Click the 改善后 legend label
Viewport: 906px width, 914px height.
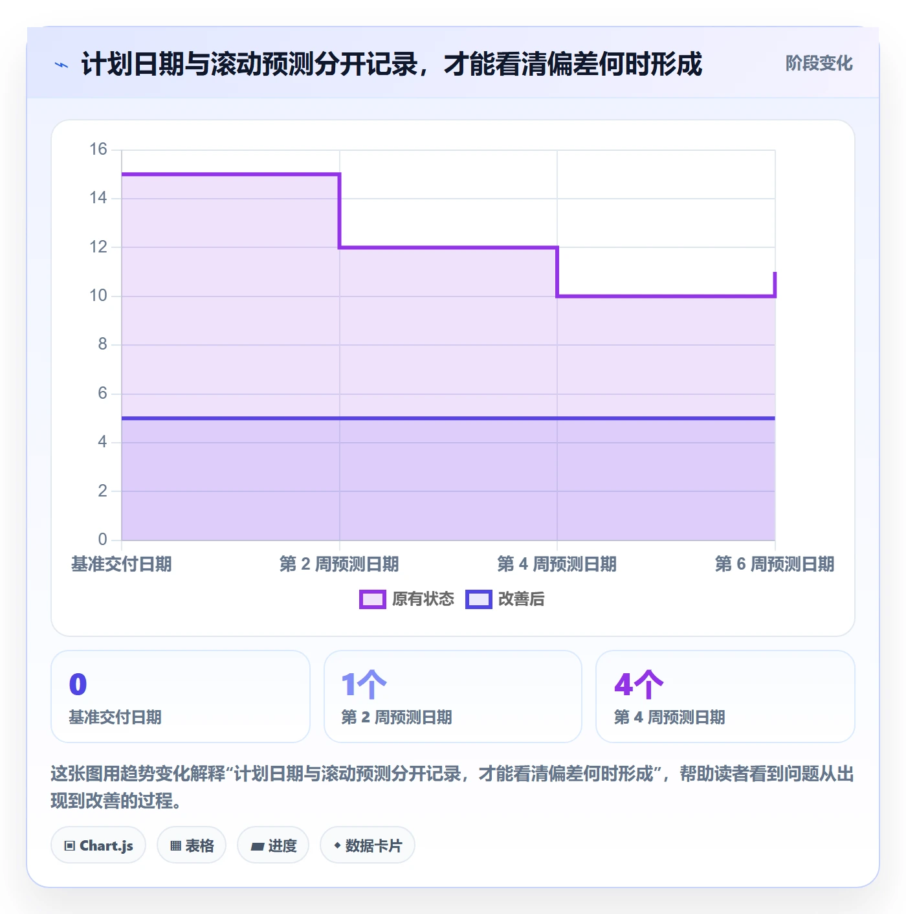pyautogui.click(x=521, y=599)
